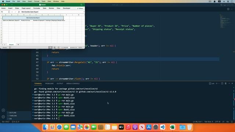Open the Insert ribbon tab in Excel
Viewport: 235px width, 132px height.
click(x=10, y=8)
